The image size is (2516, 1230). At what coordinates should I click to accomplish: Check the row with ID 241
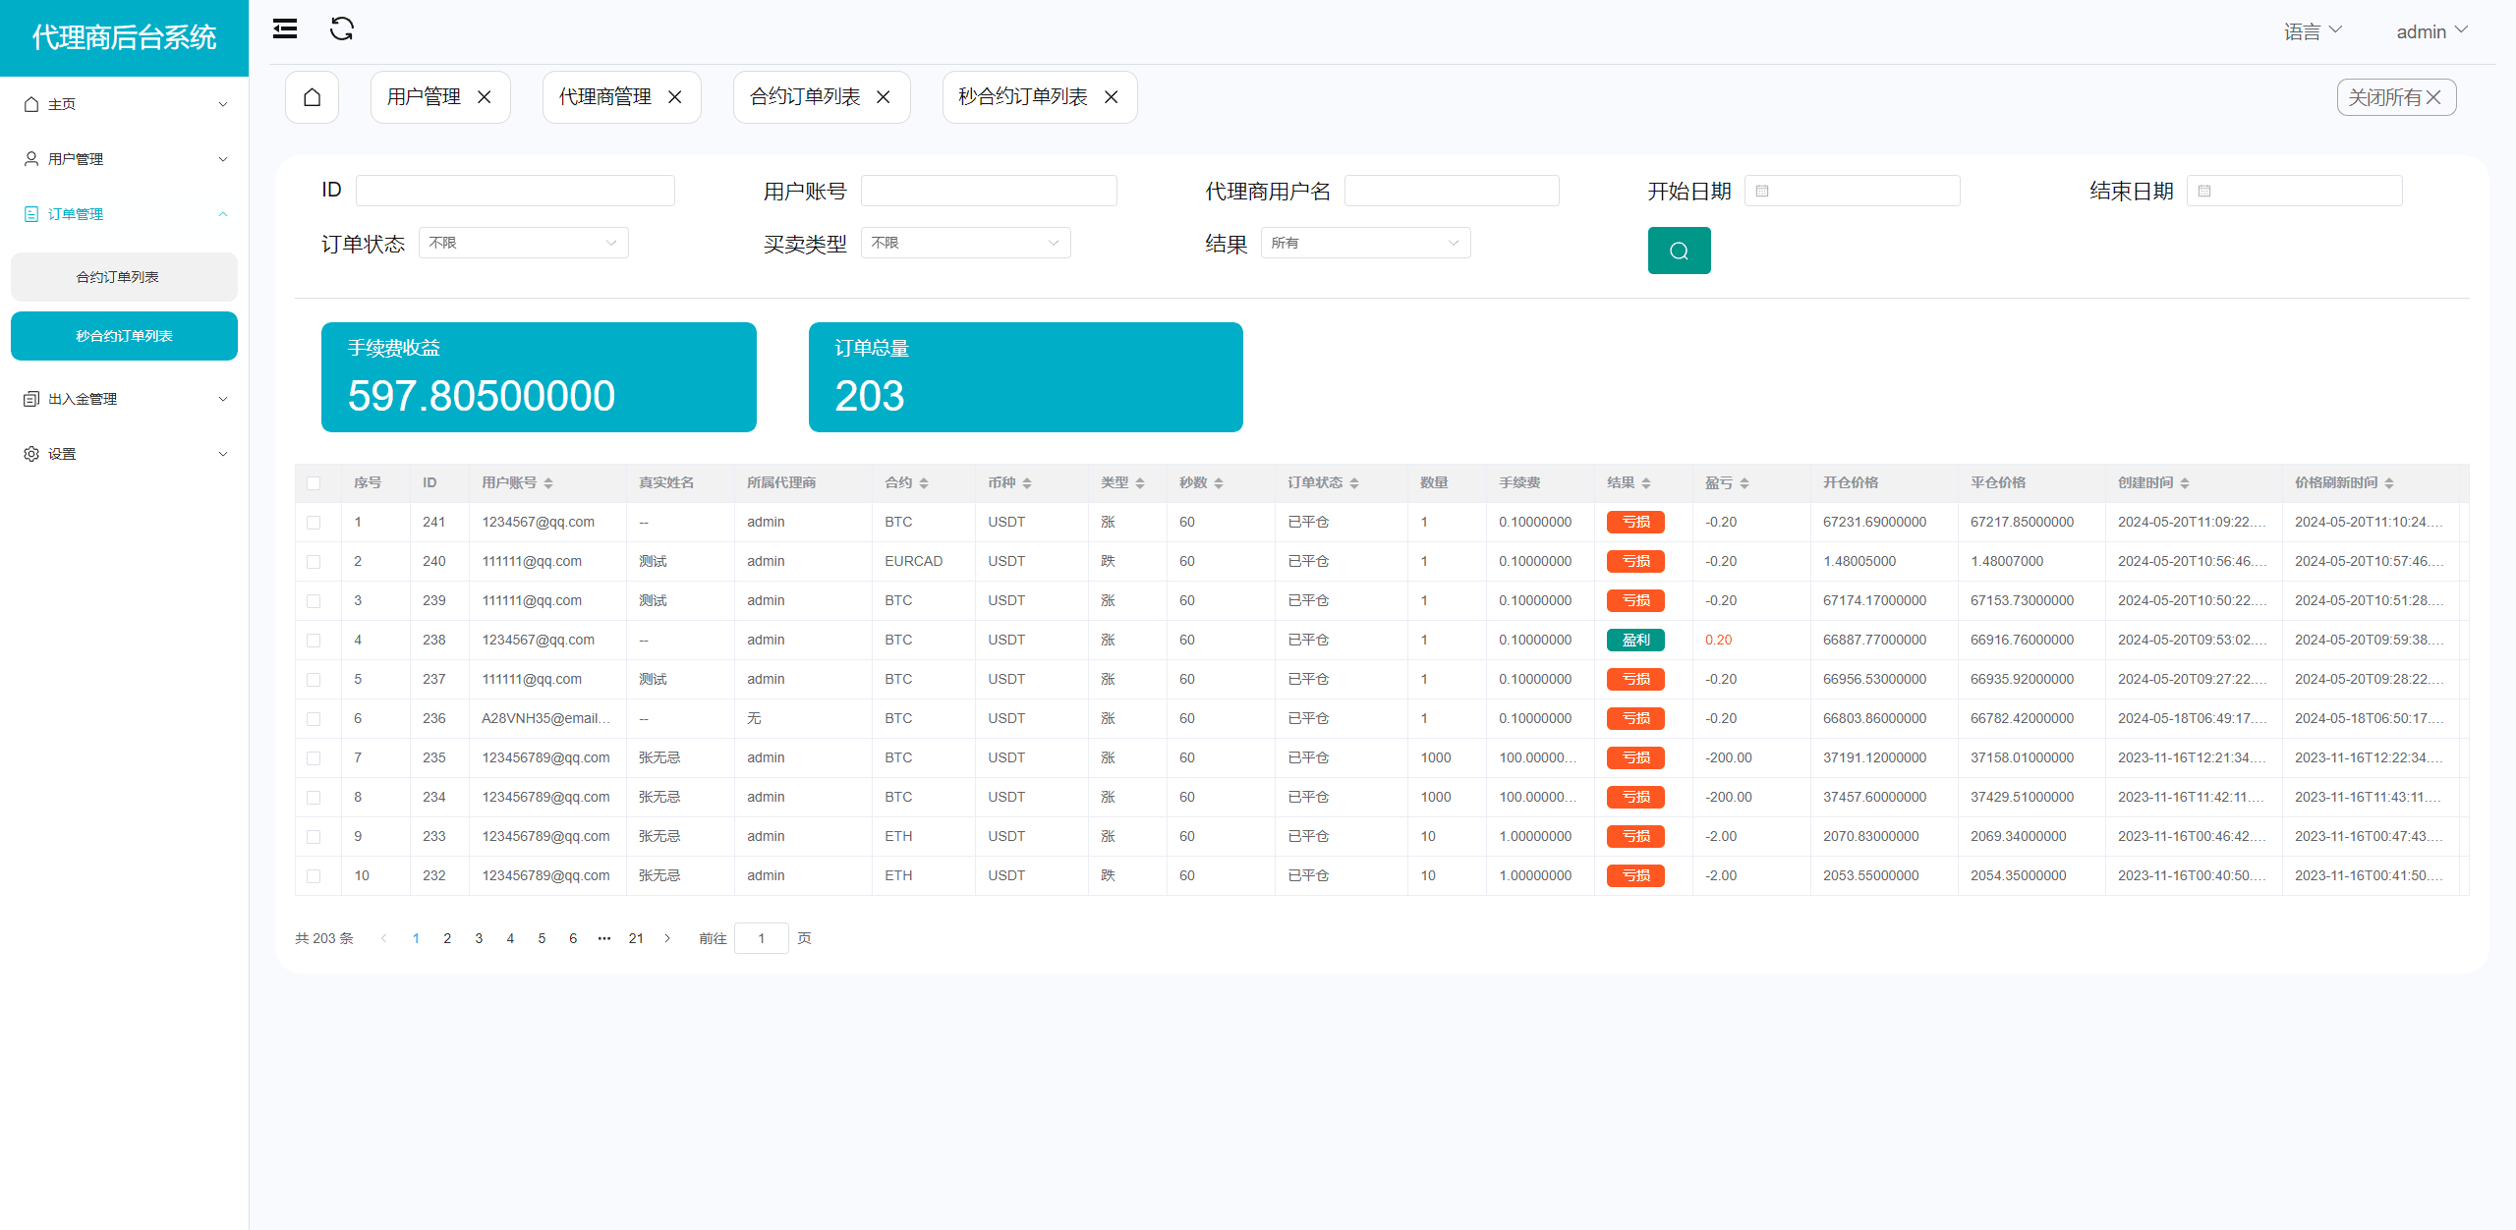[314, 523]
